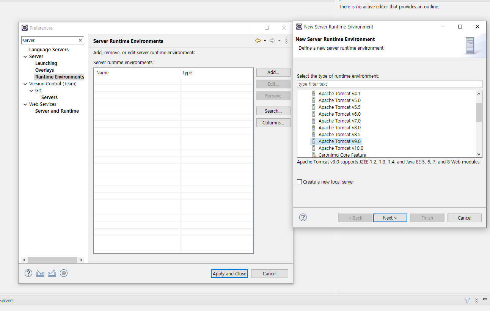Select Runtime Environments preference page

pyautogui.click(x=60, y=77)
